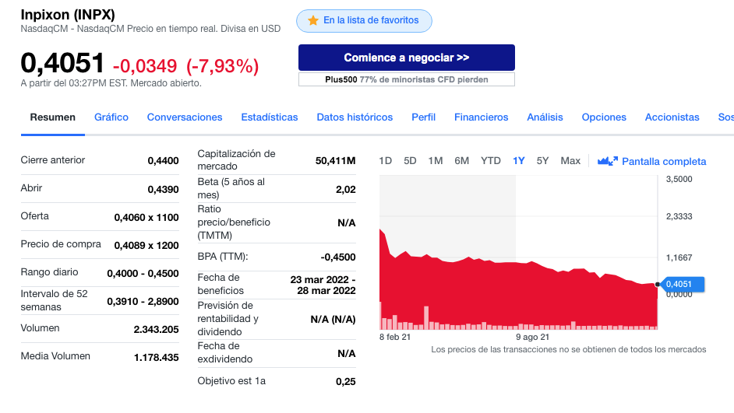
Task: Click Abrir value 0,4390
Action: (163, 189)
